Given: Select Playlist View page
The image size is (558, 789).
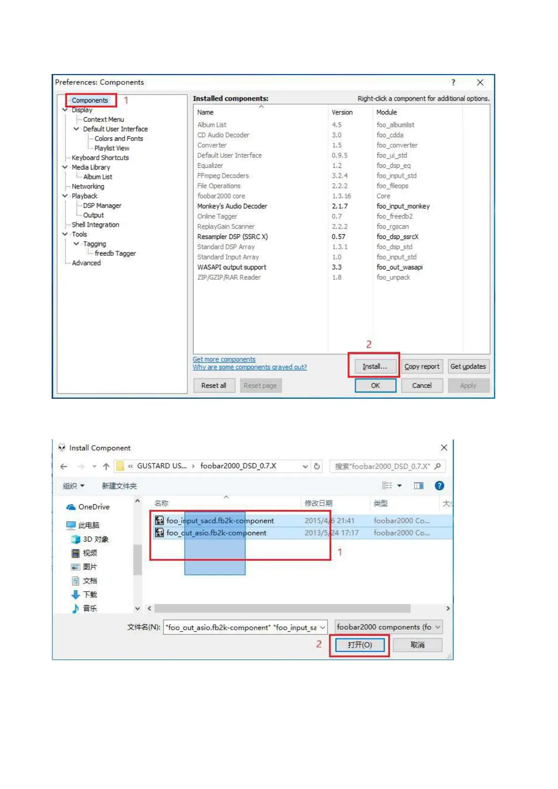Looking at the screenshot, I should point(112,148).
